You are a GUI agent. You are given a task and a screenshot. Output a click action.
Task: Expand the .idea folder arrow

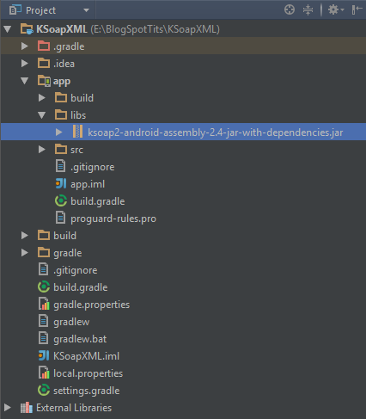pos(25,64)
